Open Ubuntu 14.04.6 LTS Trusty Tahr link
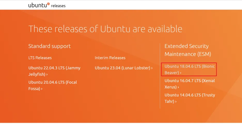Image resolution: width=242 pixels, height=124 pixels. click(x=190, y=98)
